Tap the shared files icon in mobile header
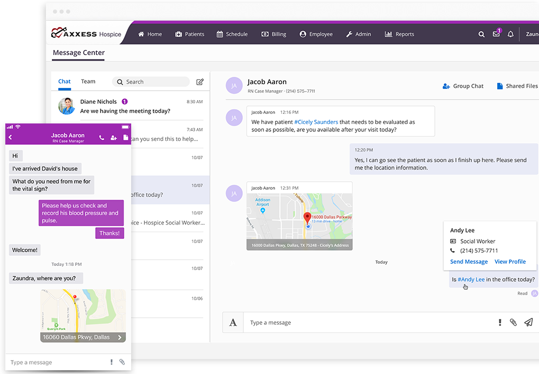 126,137
